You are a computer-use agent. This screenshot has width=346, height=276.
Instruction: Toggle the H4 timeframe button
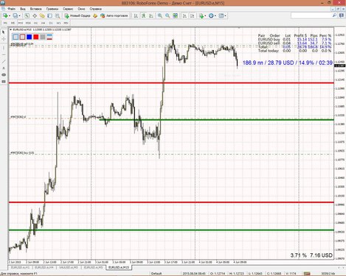pyautogui.click(x=44, y=23)
